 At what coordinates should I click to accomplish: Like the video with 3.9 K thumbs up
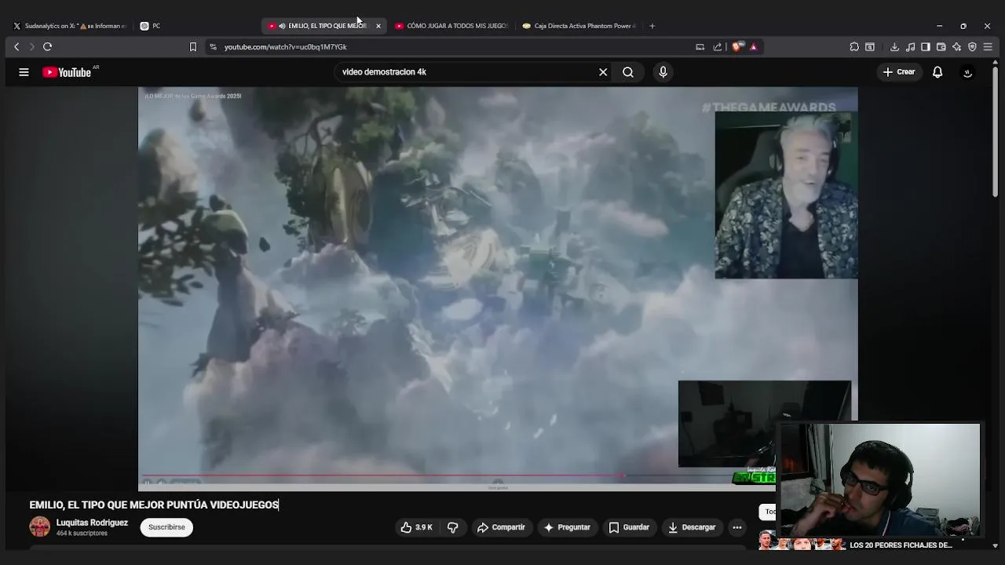tap(417, 527)
